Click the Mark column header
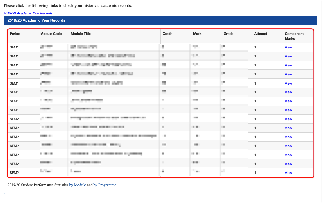This screenshot has width=322, height=203. click(197, 34)
